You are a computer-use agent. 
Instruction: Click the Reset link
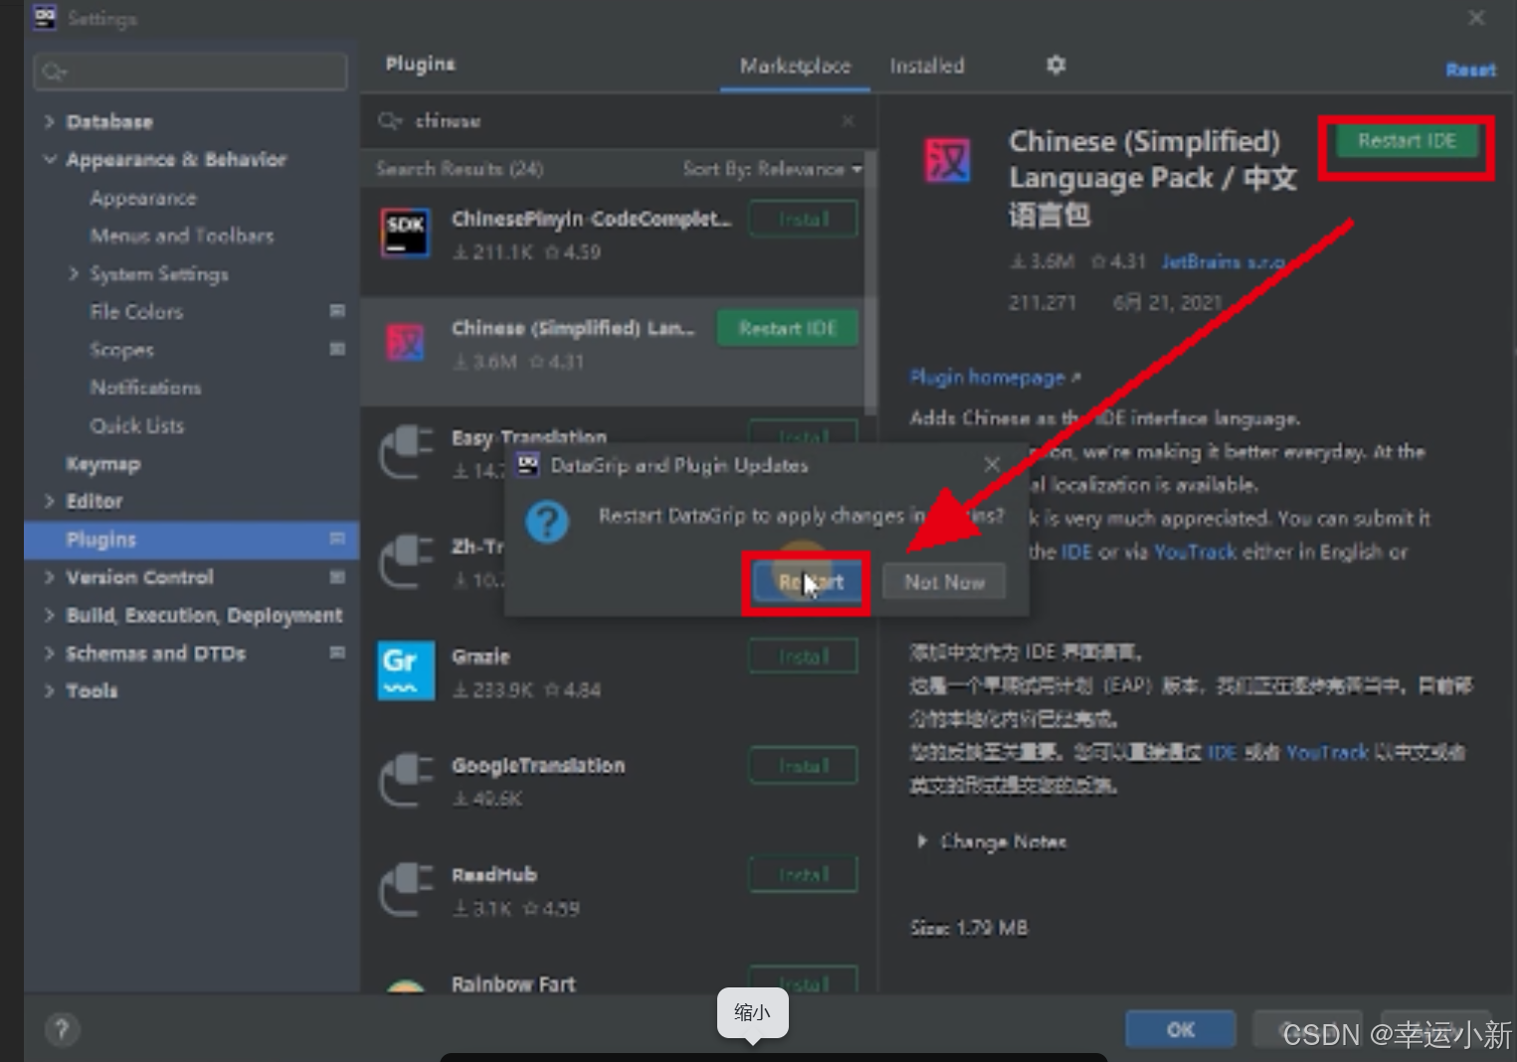pyautogui.click(x=1470, y=70)
